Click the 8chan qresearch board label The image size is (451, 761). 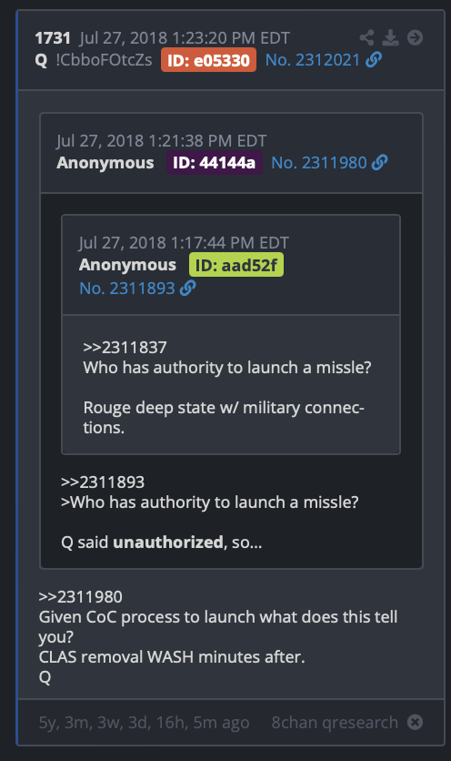[x=335, y=723]
